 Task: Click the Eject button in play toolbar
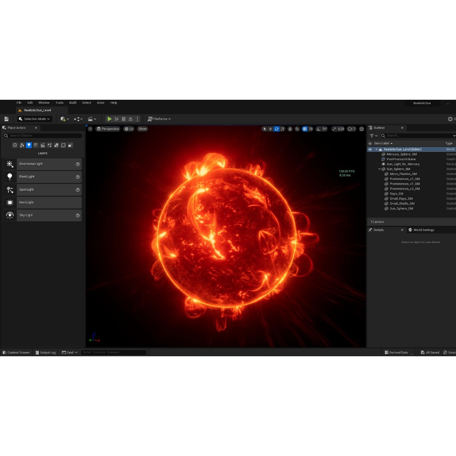130,119
